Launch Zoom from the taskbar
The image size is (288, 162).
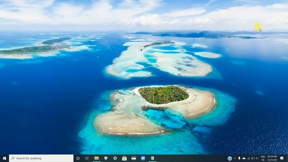pos(143,158)
